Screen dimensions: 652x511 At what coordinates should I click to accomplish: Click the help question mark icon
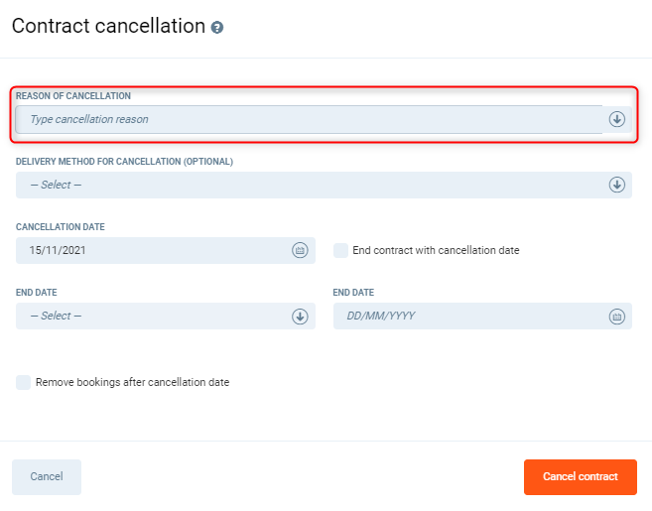point(217,28)
